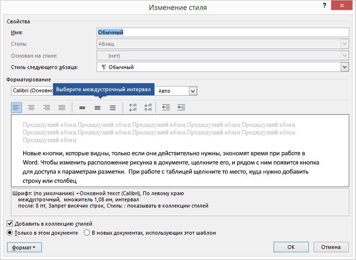
Task: Cancel with the Отмена button
Action: click(331, 247)
